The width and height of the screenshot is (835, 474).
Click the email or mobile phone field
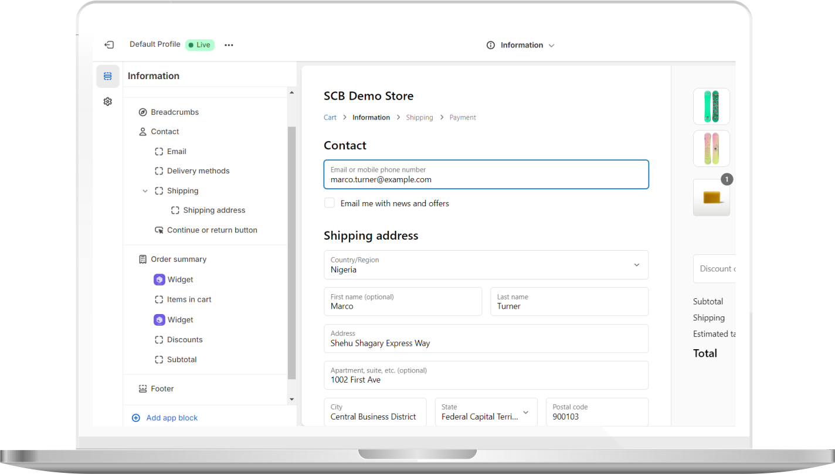(x=486, y=175)
